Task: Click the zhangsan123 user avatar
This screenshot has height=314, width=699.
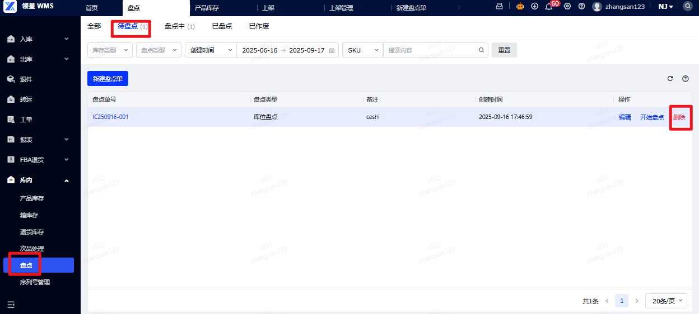Action: (597, 7)
